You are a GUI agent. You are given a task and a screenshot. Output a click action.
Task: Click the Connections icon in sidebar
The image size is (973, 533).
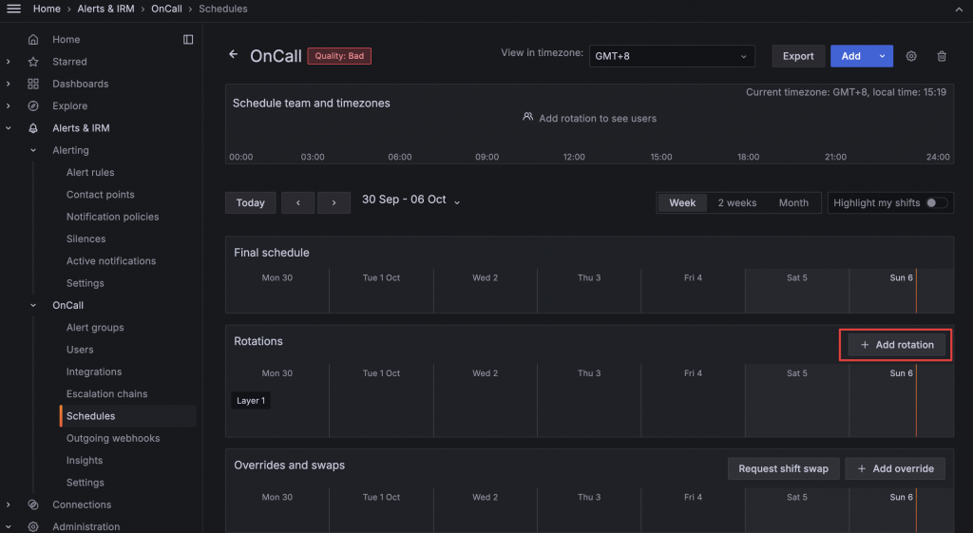33,504
